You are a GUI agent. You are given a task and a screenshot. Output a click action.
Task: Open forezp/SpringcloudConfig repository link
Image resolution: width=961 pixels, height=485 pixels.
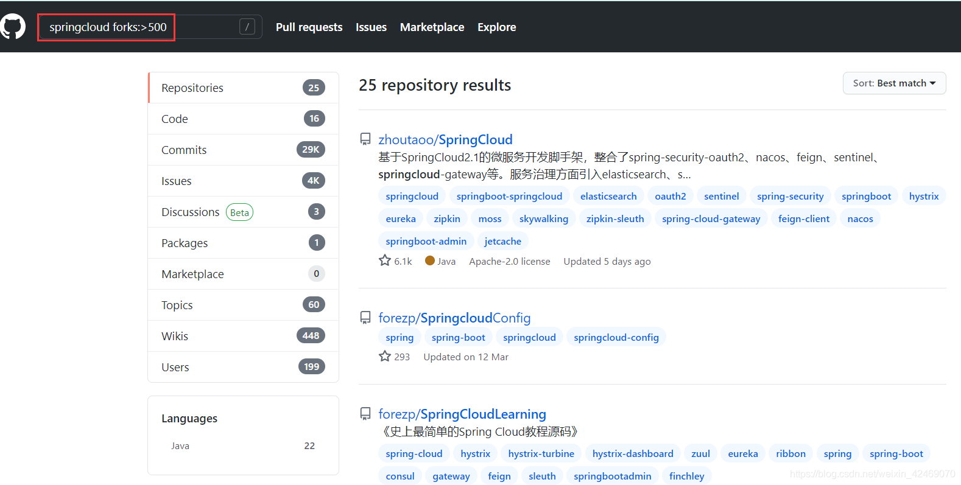(x=454, y=318)
